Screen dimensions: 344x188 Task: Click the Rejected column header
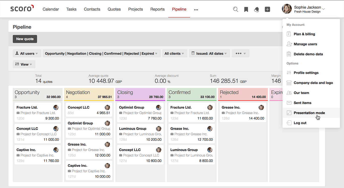pos(243,94)
